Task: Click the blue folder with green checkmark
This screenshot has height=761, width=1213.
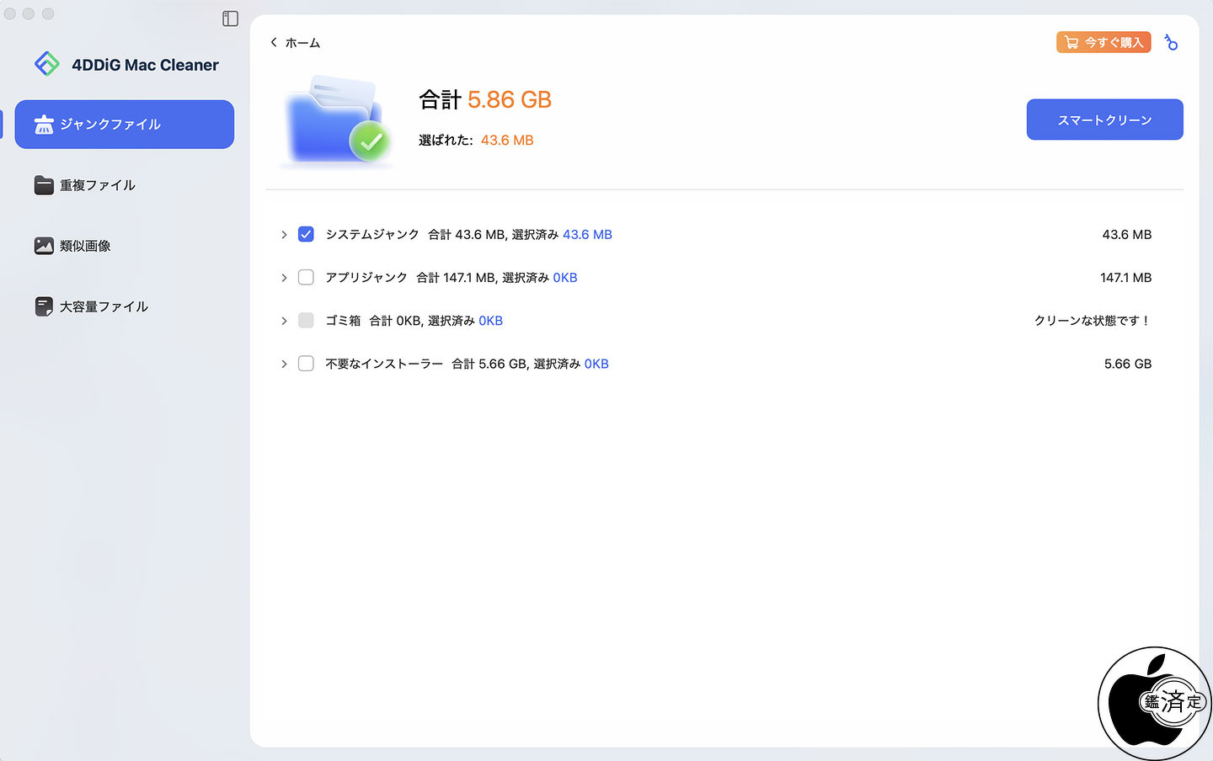Action: point(337,120)
